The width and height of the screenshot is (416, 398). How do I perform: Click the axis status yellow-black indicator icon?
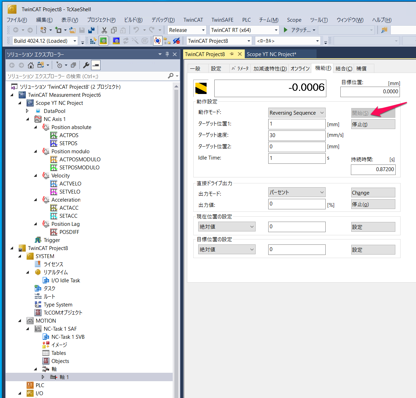(x=201, y=88)
